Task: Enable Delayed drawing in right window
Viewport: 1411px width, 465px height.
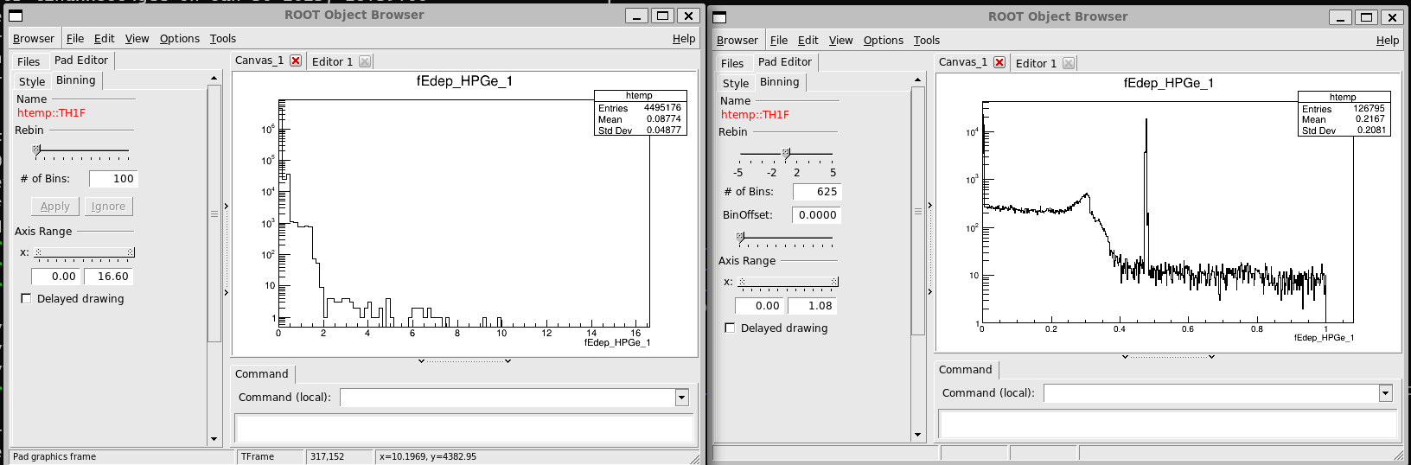Action: pyautogui.click(x=730, y=328)
